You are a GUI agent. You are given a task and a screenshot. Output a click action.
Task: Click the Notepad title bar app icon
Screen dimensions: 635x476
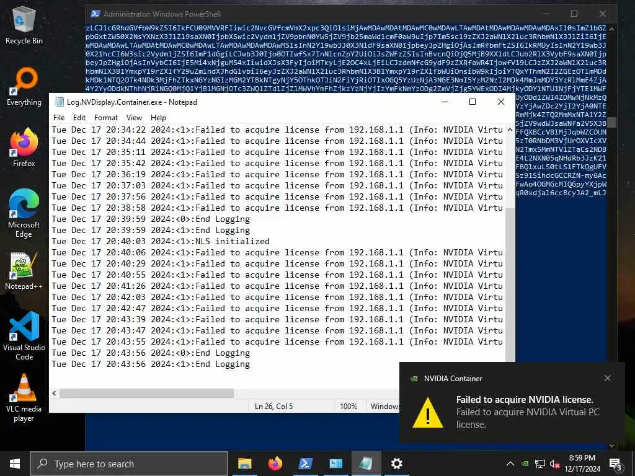(59, 102)
